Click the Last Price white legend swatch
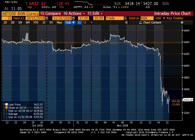The image size is (195, 140). click(x=6, y=104)
